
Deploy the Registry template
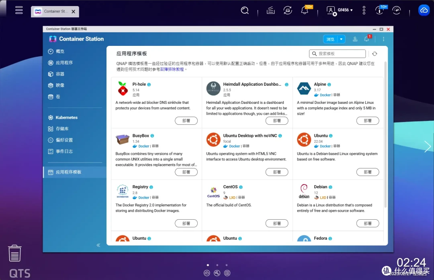click(x=186, y=223)
